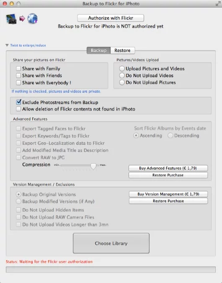The width and height of the screenshot is (222, 283).
Task: Click 'If nothing is checked, pictures and videos are private.'
Action: click(56, 92)
